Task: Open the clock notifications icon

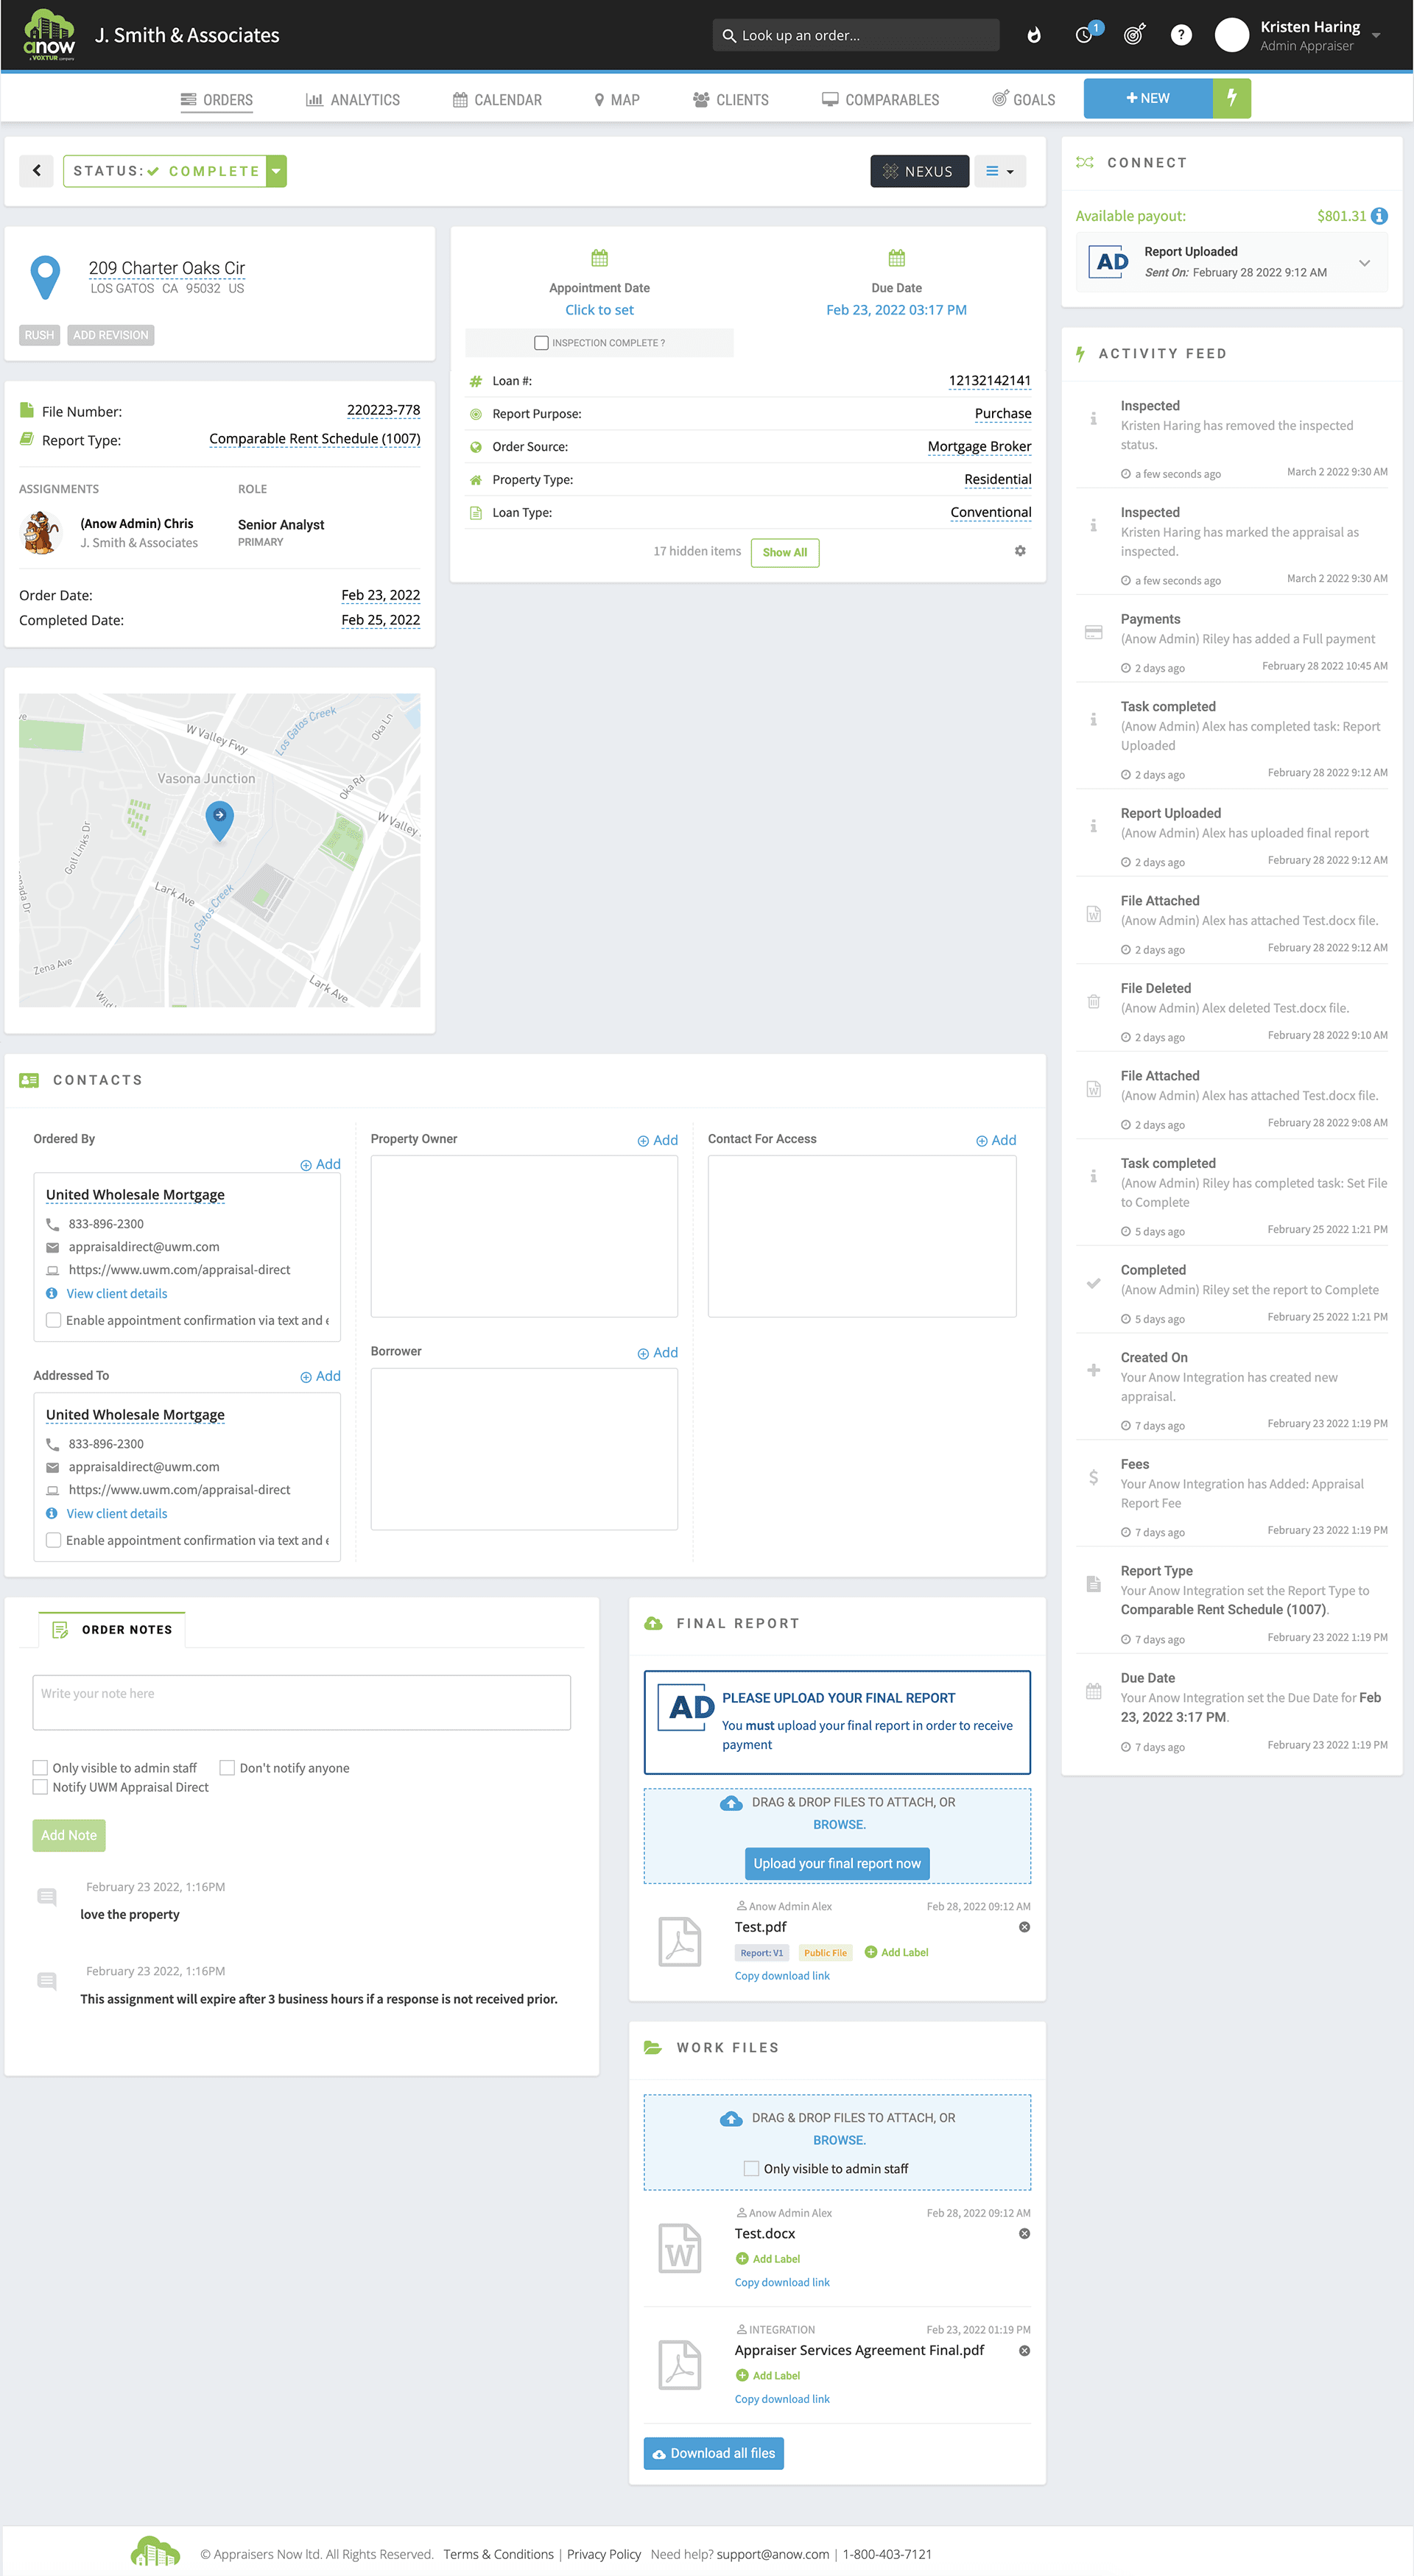Action: [1084, 35]
